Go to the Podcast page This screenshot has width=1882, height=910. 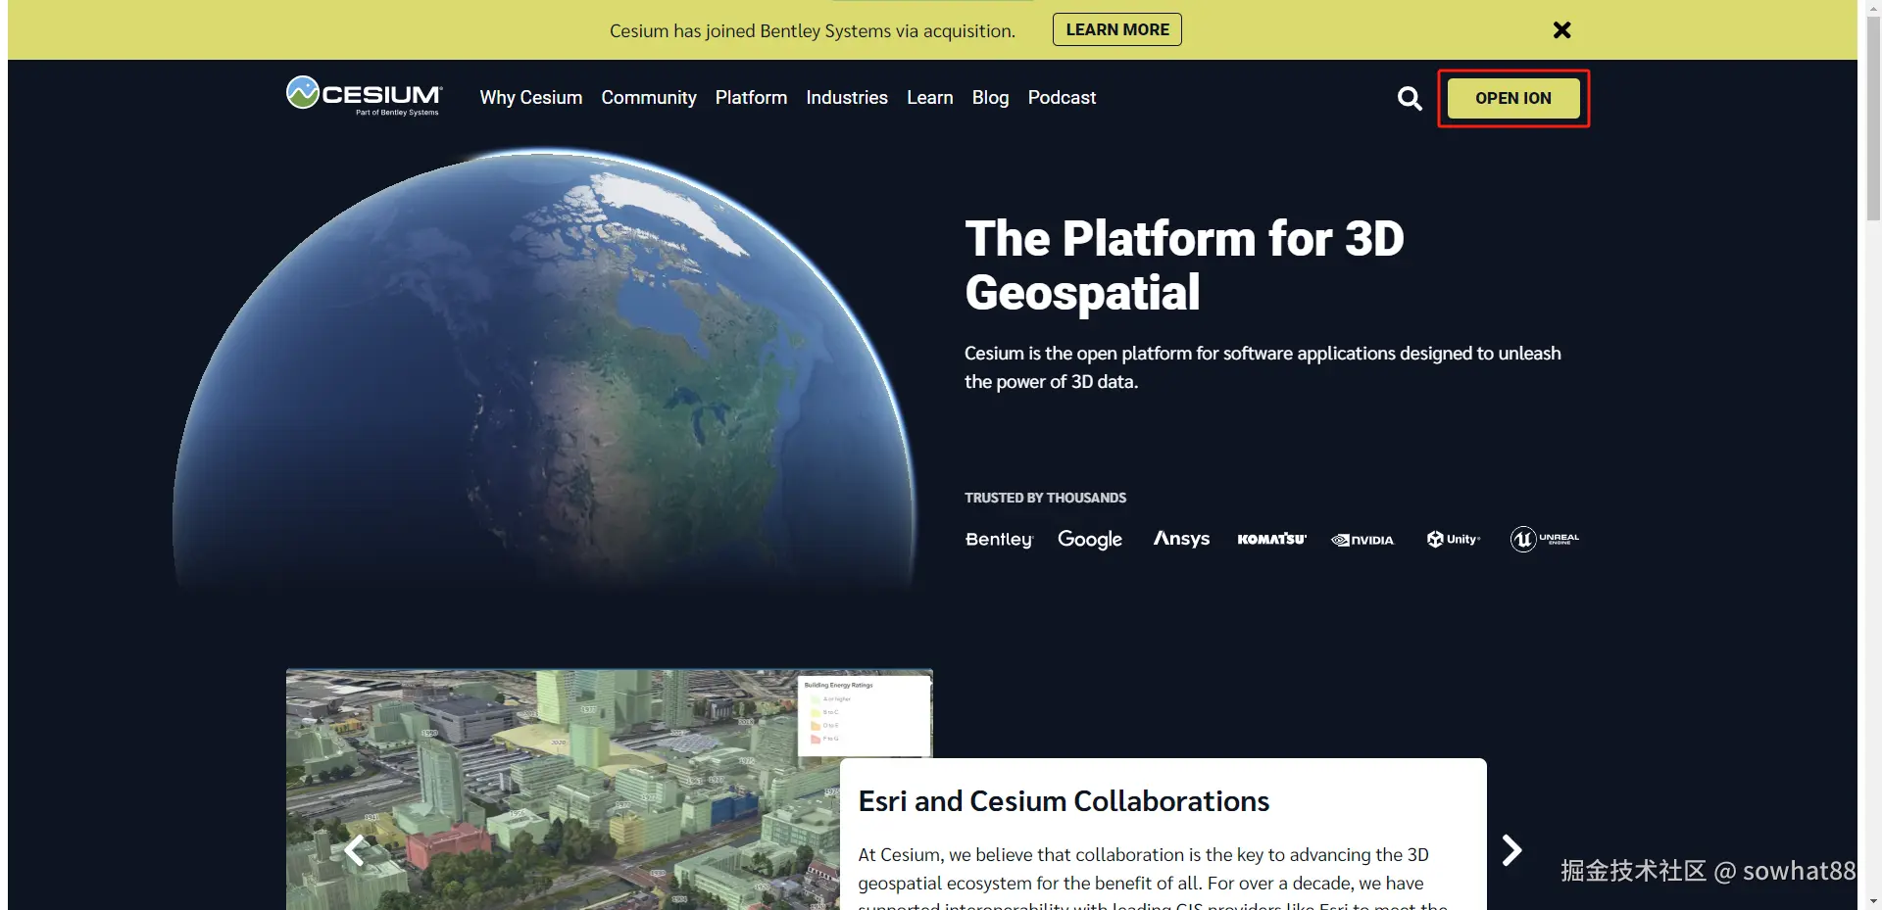coord(1062,98)
